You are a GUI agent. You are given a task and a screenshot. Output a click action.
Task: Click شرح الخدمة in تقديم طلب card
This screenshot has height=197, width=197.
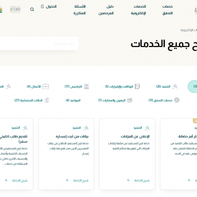point(20,181)
